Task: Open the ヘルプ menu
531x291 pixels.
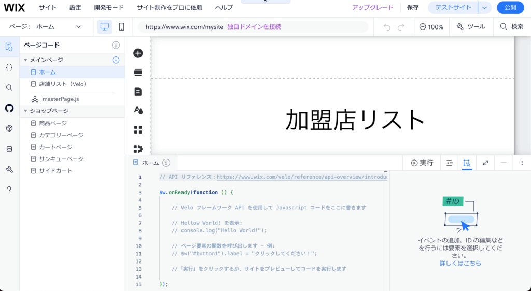Action: (x=224, y=7)
